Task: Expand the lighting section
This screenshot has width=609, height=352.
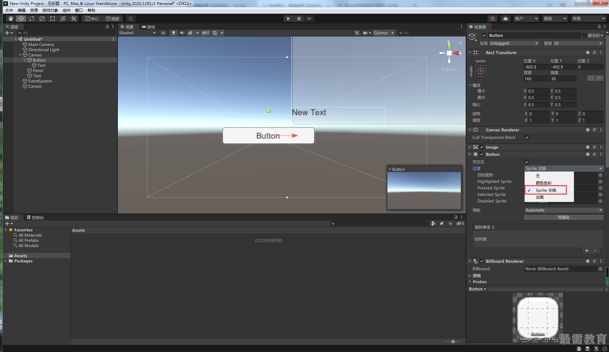Action: click(x=470, y=276)
